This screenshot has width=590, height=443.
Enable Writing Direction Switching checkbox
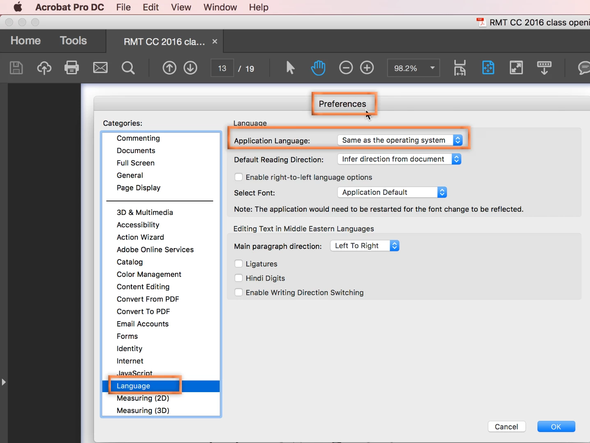point(239,292)
